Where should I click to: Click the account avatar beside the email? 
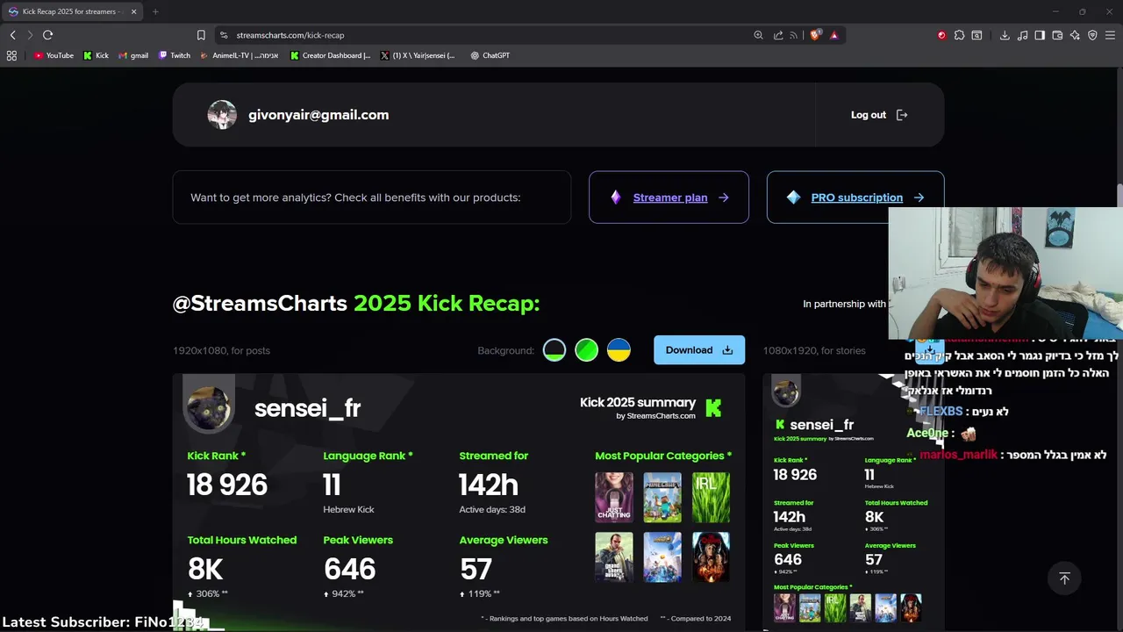click(222, 115)
